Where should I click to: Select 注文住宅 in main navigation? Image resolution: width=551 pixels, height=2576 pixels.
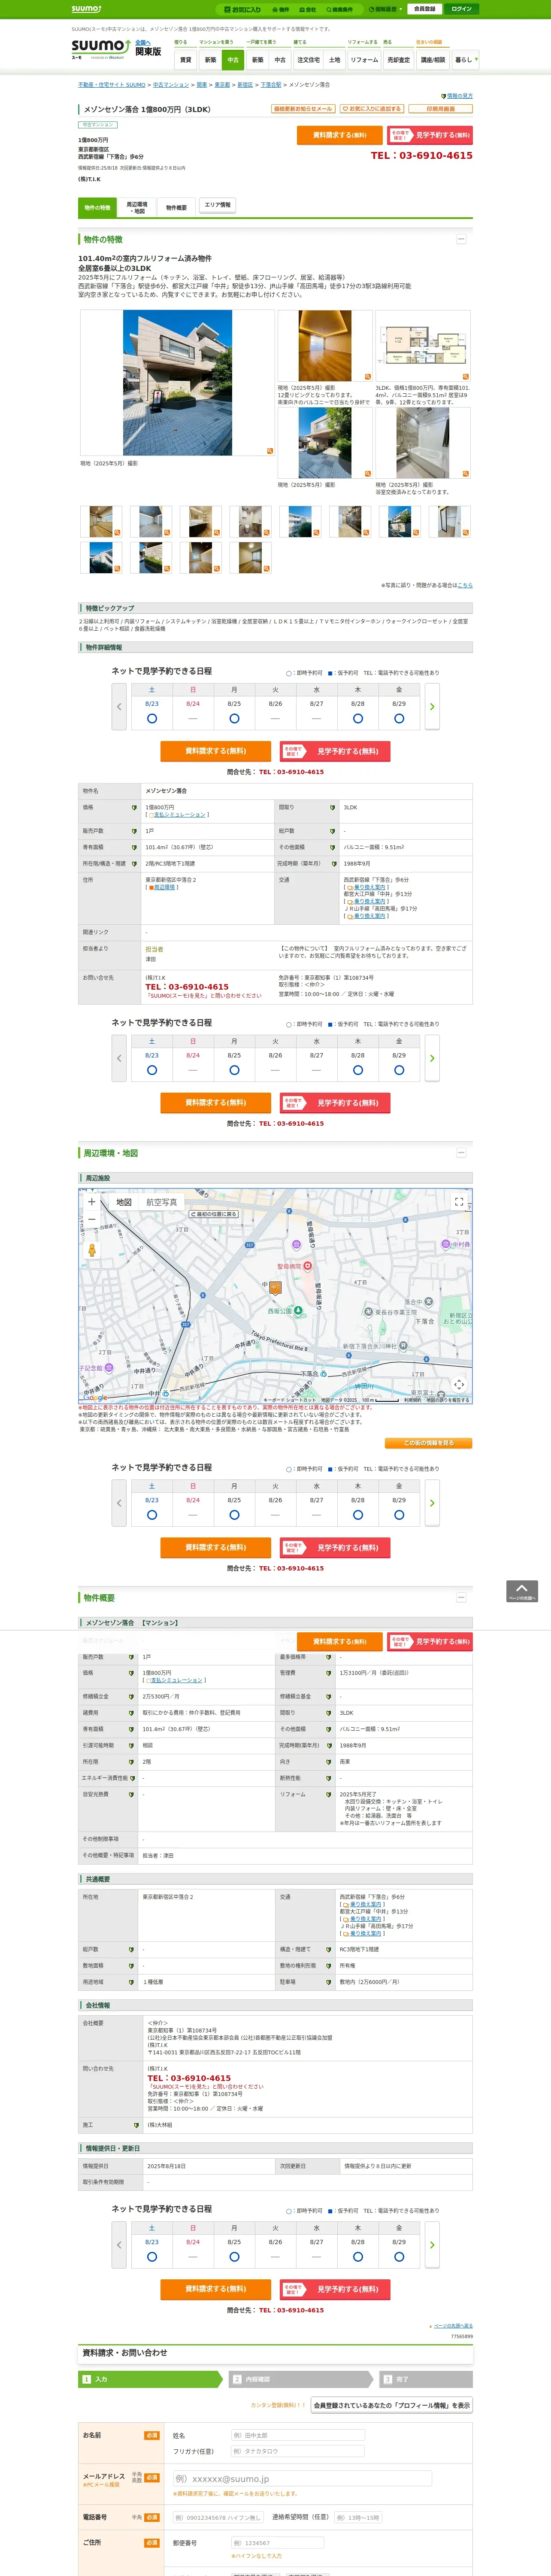click(308, 60)
